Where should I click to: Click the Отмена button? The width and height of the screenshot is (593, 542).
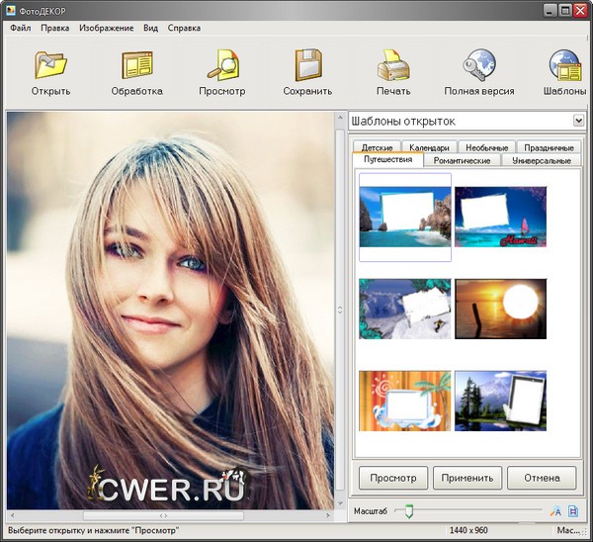[541, 478]
